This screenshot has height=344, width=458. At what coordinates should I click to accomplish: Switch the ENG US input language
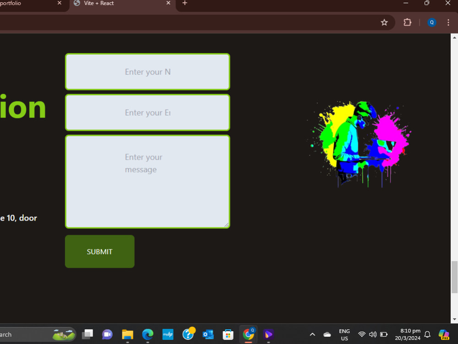point(344,335)
